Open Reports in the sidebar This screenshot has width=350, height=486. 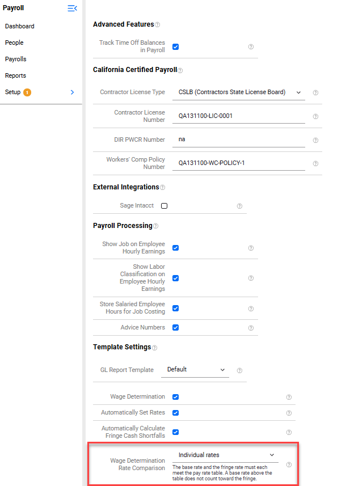click(x=15, y=75)
